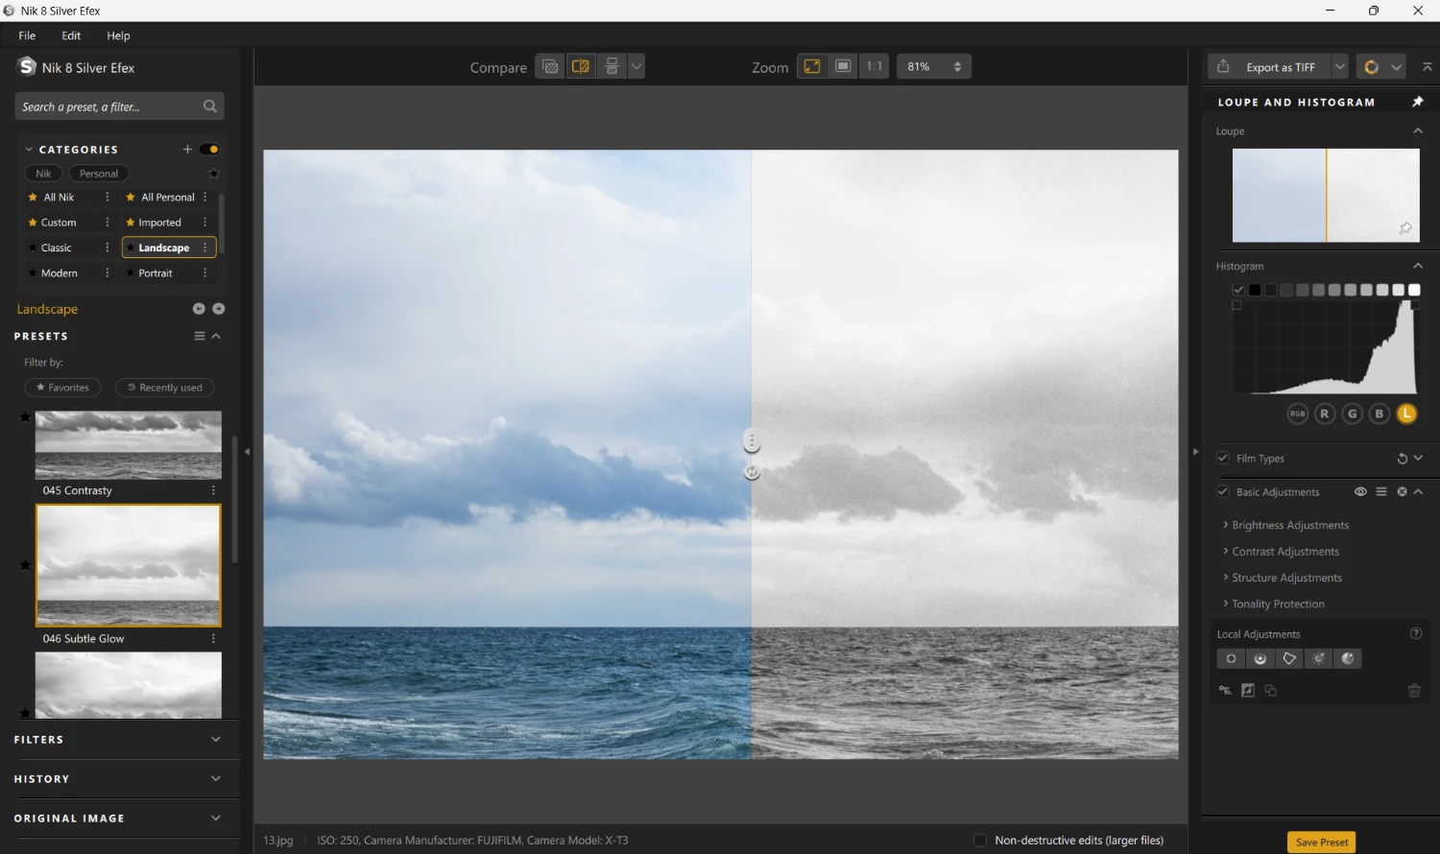Toggle the Film Types checkbox
The width and height of the screenshot is (1440, 854).
[1223, 458]
